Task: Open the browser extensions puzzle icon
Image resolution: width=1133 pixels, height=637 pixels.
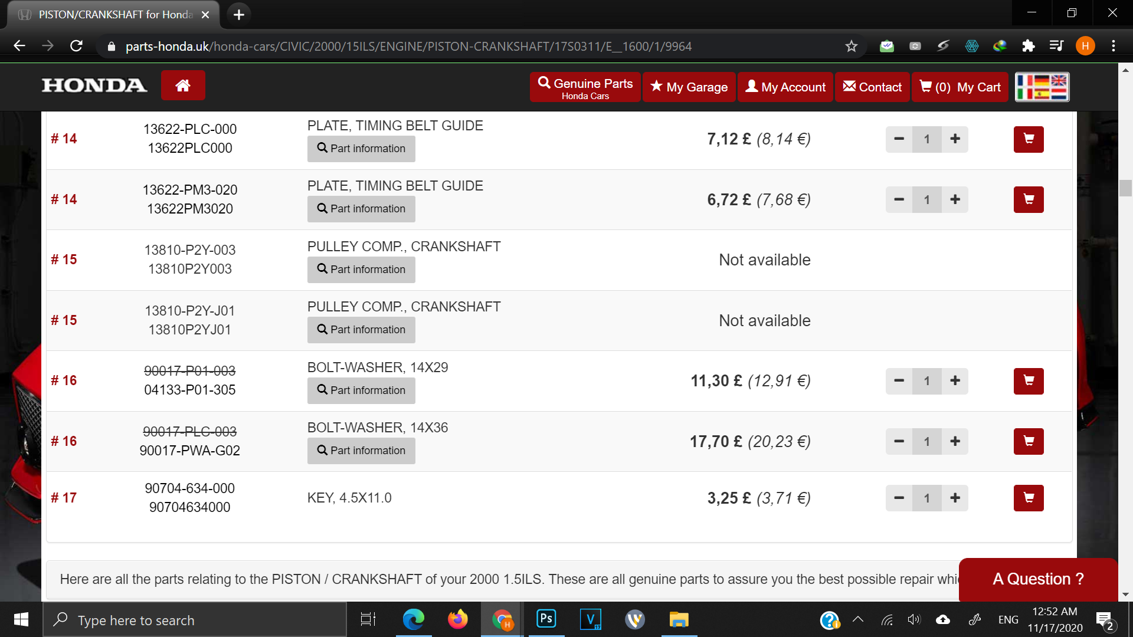Action: click(x=1029, y=46)
